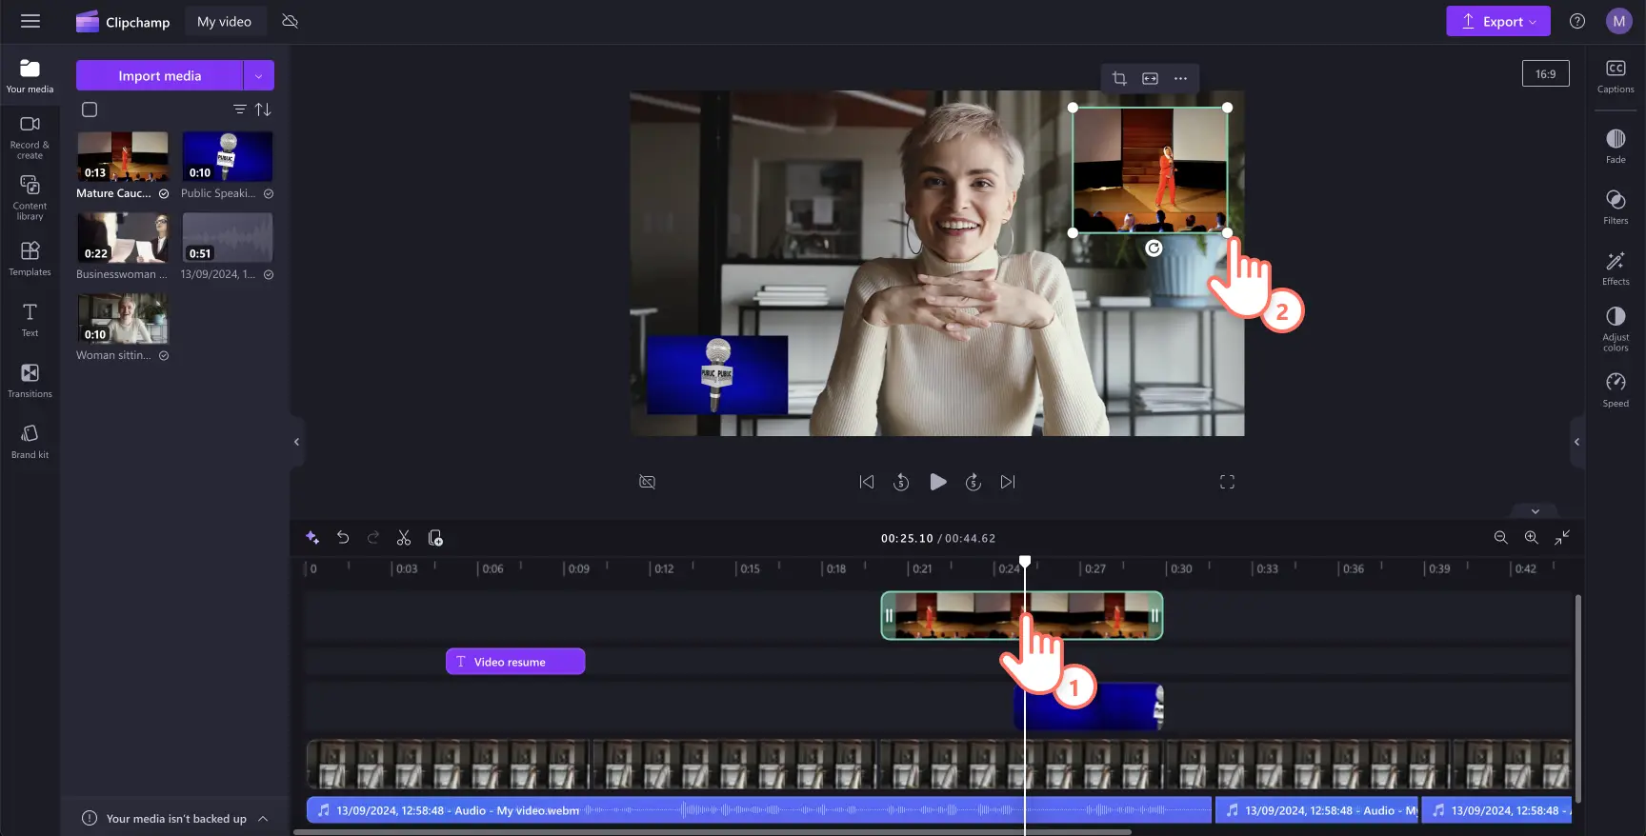The image size is (1646, 836).
Task: Skip to end of video
Action: pyautogui.click(x=1008, y=482)
